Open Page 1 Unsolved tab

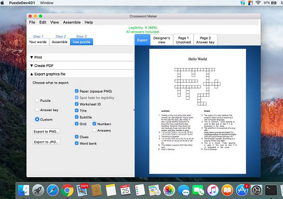183,40
